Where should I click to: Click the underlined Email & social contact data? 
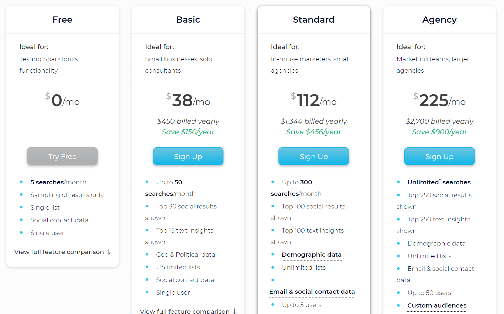click(312, 292)
